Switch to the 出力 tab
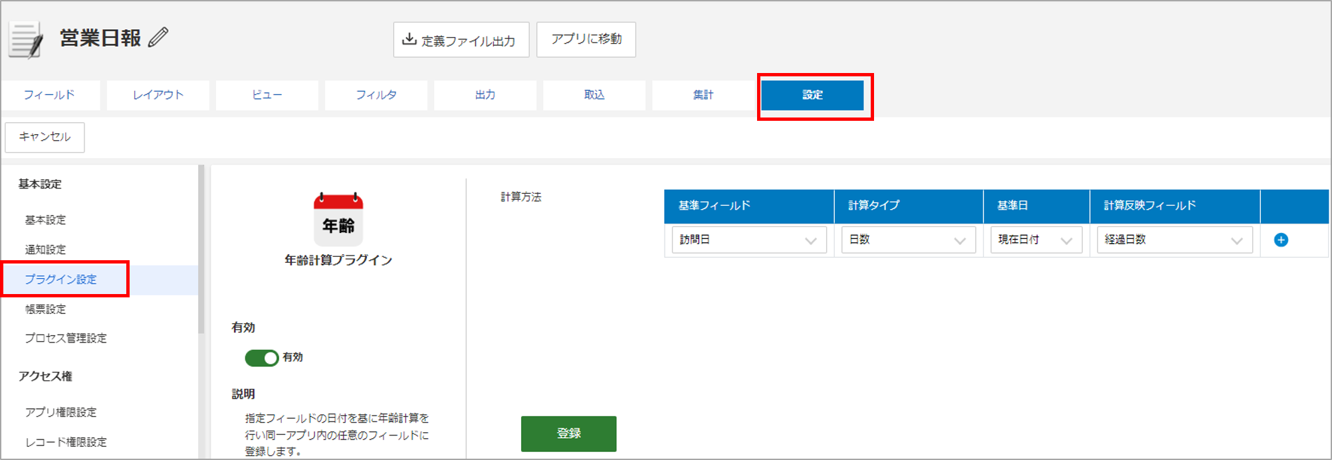 485,95
